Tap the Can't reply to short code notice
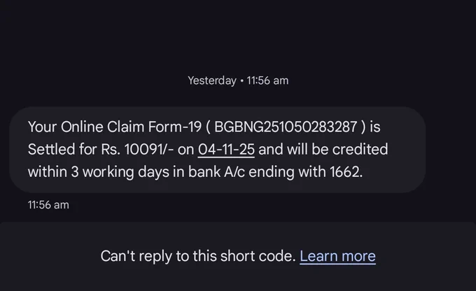Image resolution: width=476 pixels, height=291 pixels. (x=198, y=256)
